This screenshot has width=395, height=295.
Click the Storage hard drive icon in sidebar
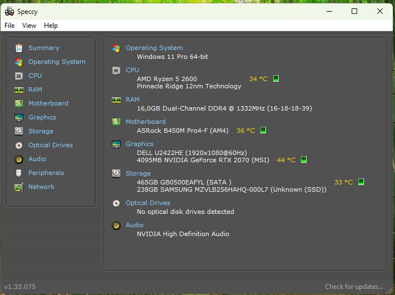[19, 131]
